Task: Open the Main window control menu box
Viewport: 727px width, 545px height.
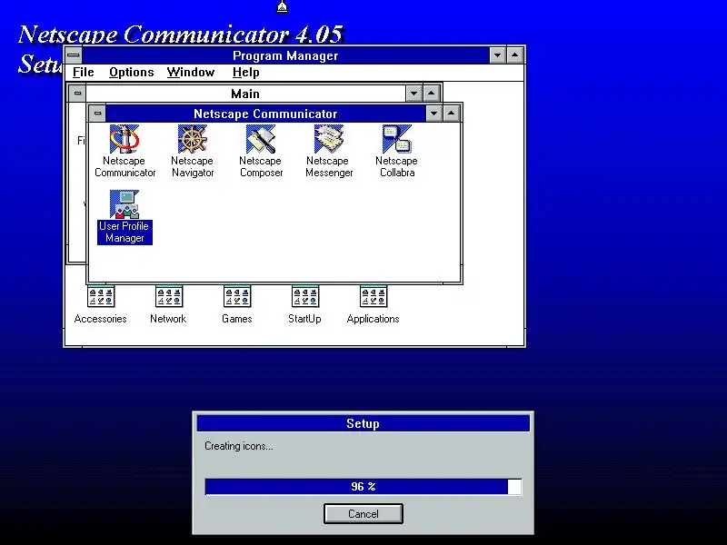Action: [x=77, y=94]
